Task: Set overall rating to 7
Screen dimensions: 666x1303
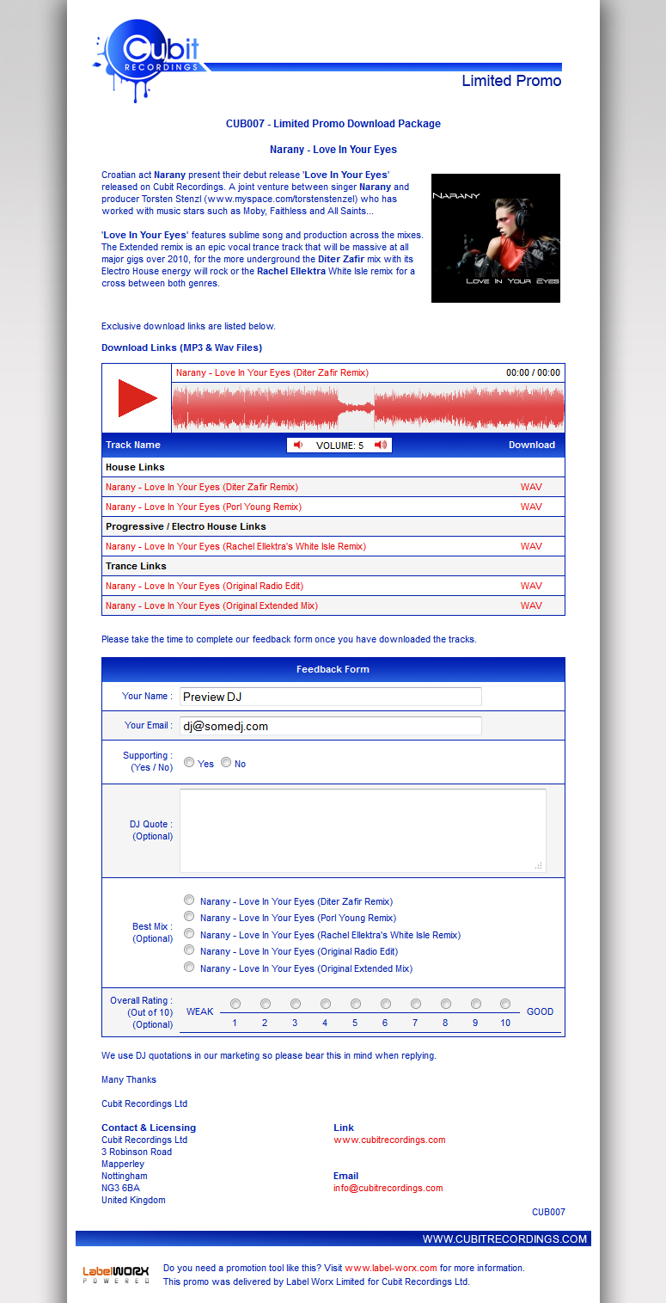Action: point(416,1004)
